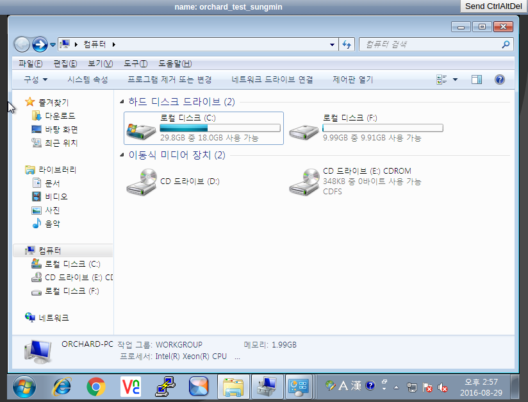Click the 즐겨찾기 star in sidebar

coord(30,102)
